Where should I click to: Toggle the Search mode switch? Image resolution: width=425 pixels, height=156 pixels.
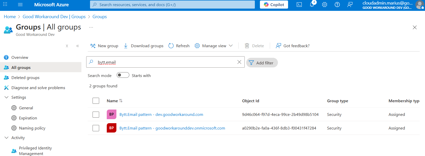(x=123, y=75)
